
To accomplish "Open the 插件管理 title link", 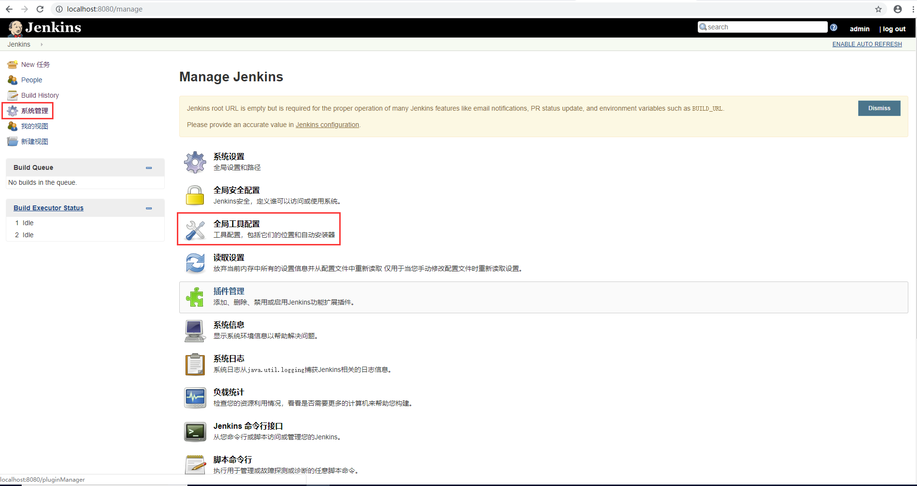I will 229,292.
